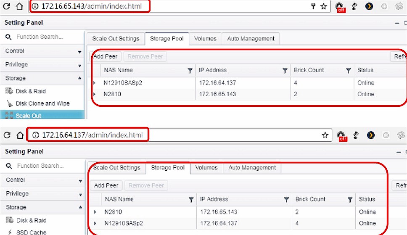Sort by Status column in top table
407x235 pixels.
pos(365,70)
